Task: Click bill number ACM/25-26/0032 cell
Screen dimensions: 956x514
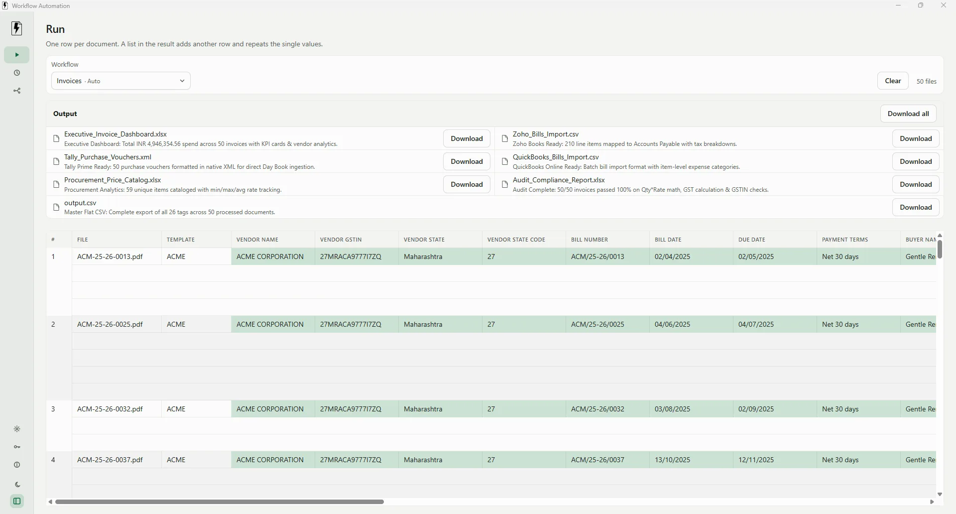Action: tap(607, 409)
